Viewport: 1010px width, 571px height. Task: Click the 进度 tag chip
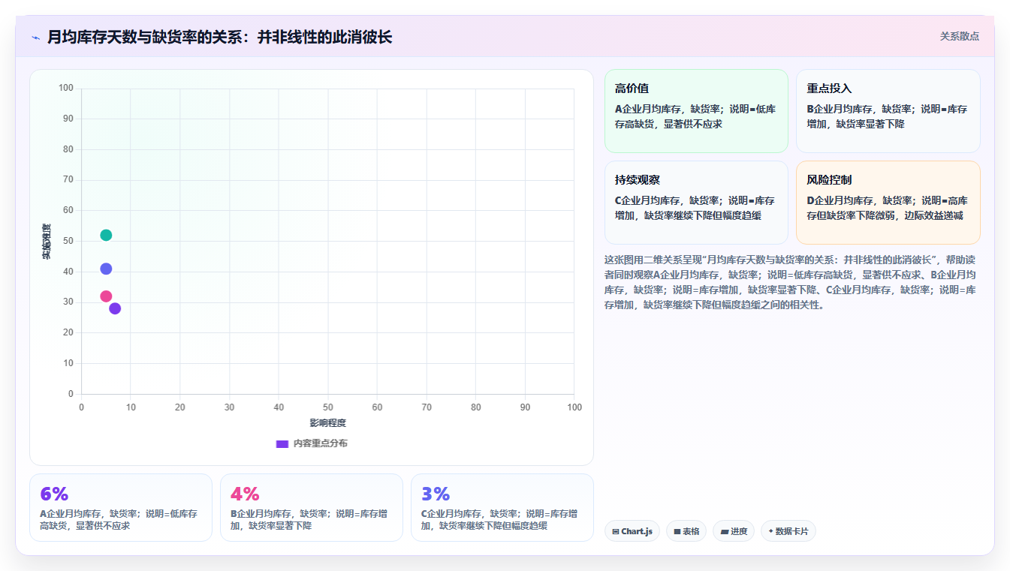click(x=734, y=531)
